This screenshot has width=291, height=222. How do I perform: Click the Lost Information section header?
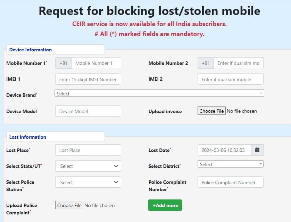tap(28, 137)
